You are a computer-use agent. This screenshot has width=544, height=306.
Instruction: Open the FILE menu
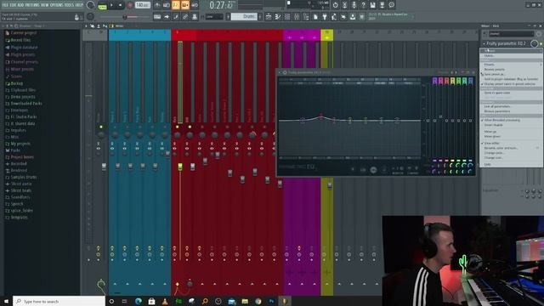coord(5,5)
